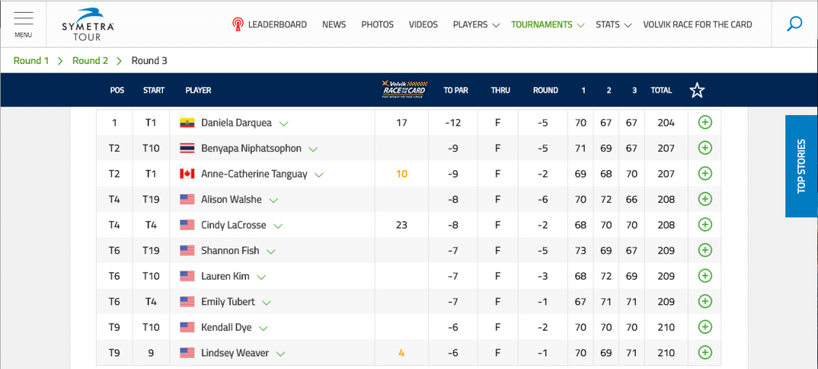The image size is (818, 369).
Task: Click the Canadian flag beside Anne-Catherine Tanguay
Action: pyautogui.click(x=187, y=174)
